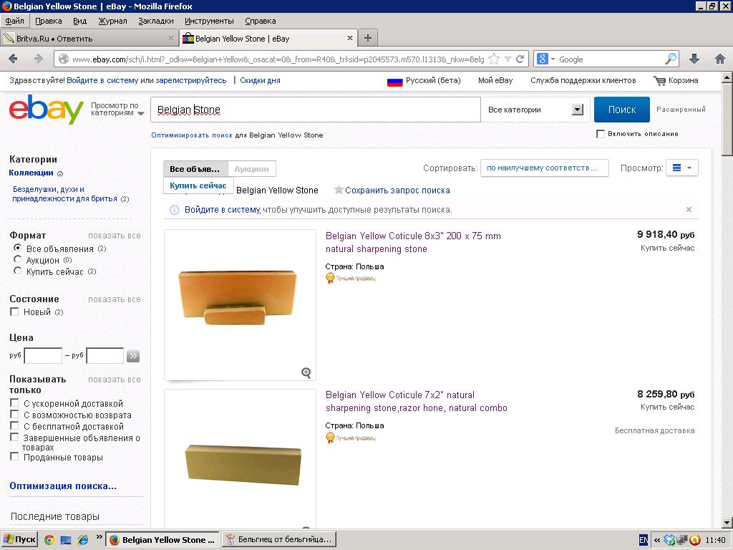
Task: Click the bookmark star icon in address bar
Action: pos(494,59)
